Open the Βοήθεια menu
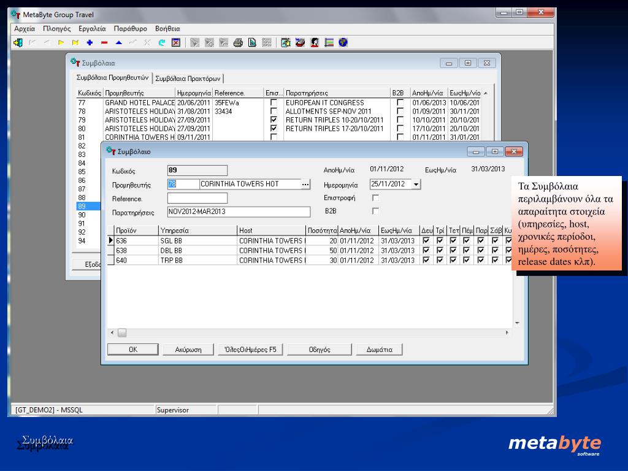The height and width of the screenshot is (471, 628). 167,29
